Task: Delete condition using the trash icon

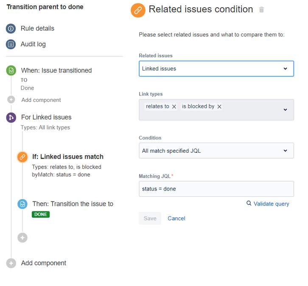Action: [261, 10]
